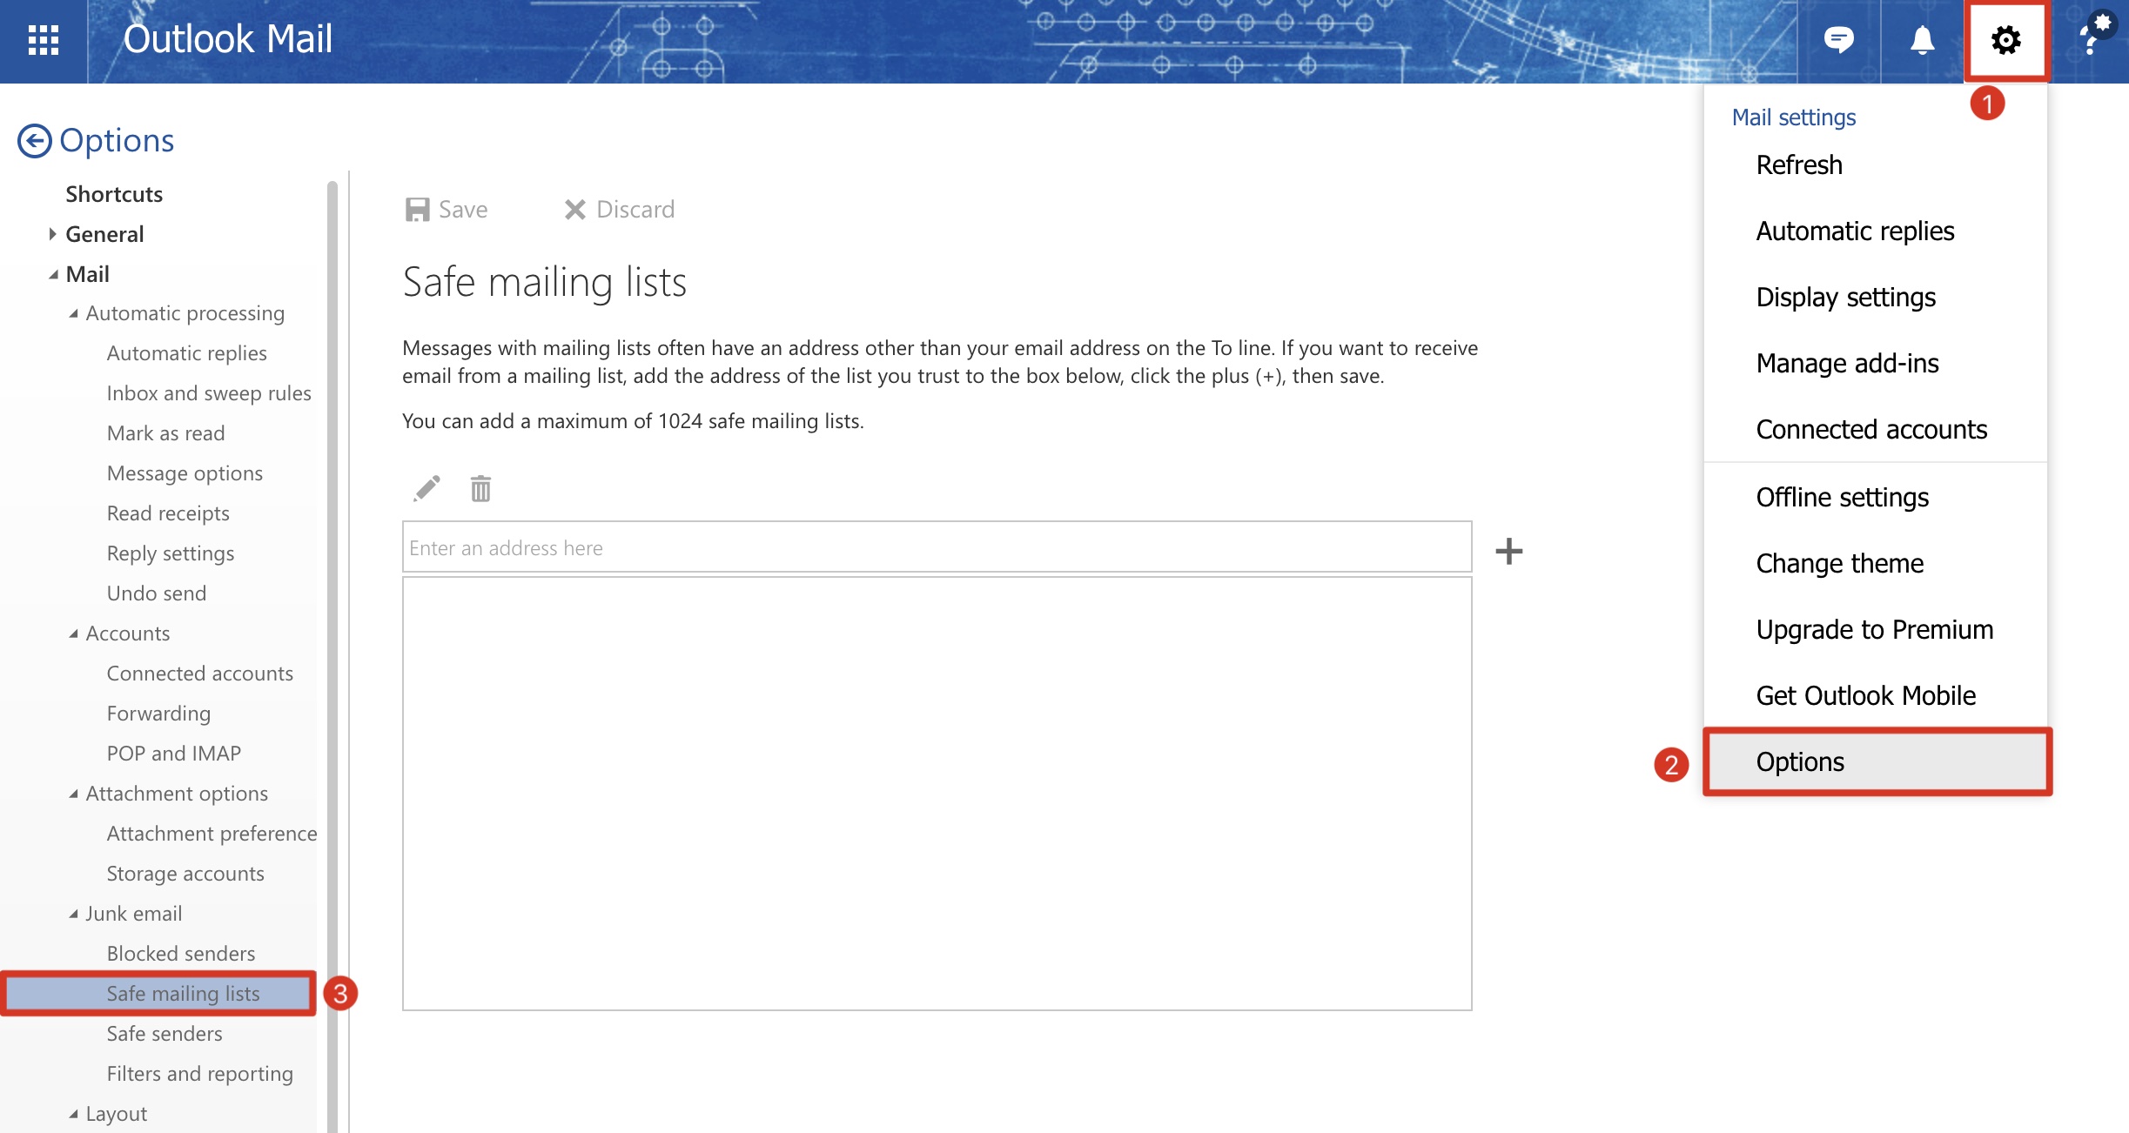Select Safe mailing lists

pyautogui.click(x=158, y=994)
